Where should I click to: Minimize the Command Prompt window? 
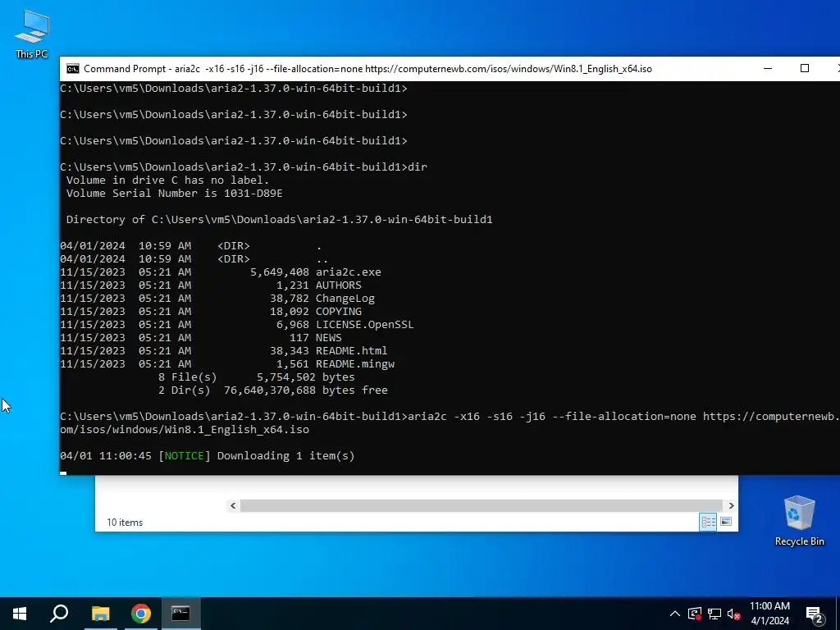click(x=768, y=69)
